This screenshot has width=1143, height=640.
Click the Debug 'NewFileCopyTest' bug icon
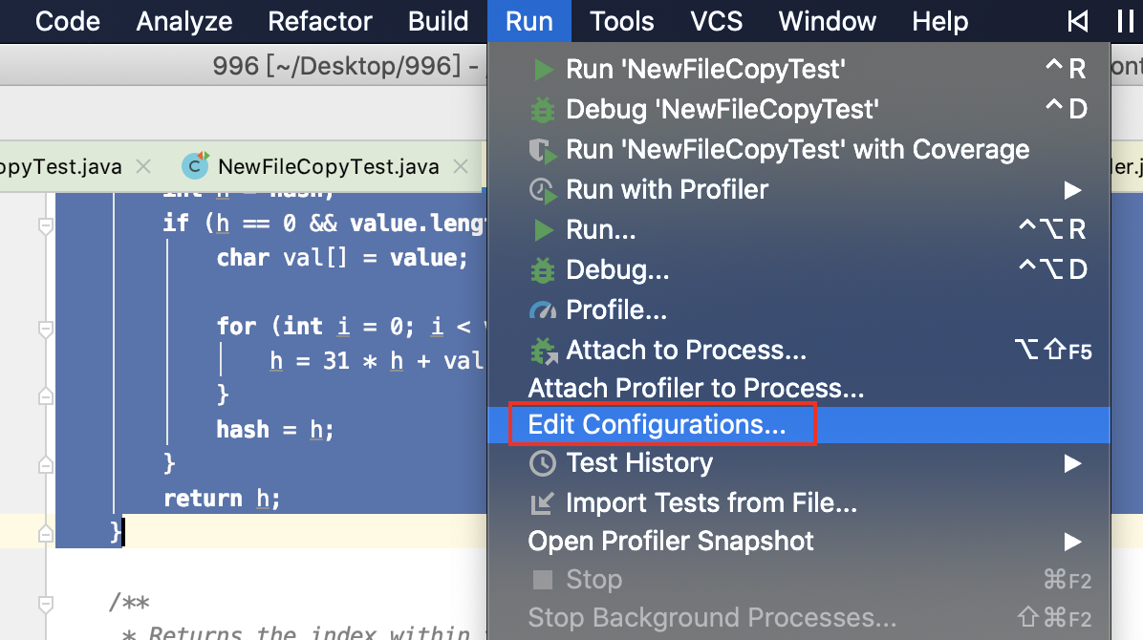click(542, 110)
